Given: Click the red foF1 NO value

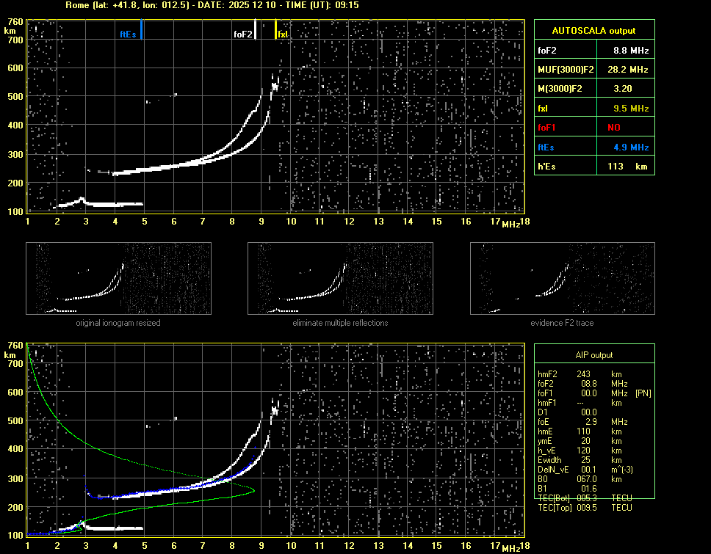Looking at the screenshot, I should coord(613,128).
